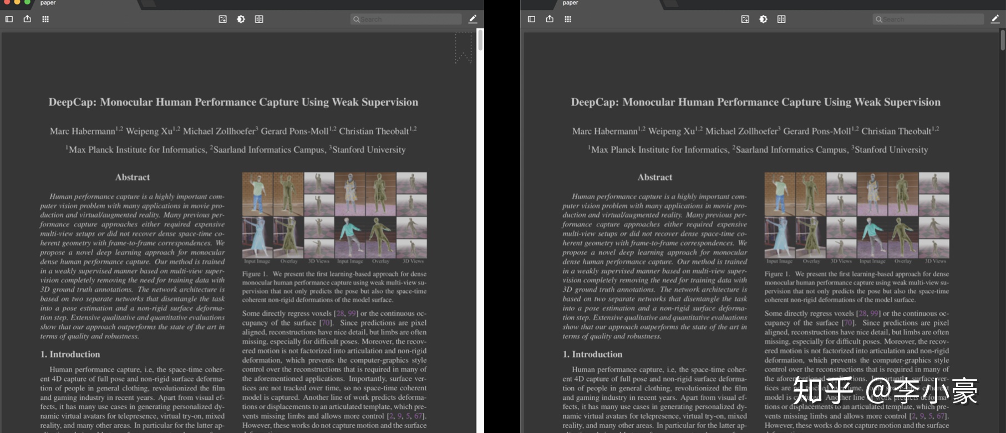Image resolution: width=1006 pixels, height=433 pixels.
Task: Click the vertical scrollbar in the right window
Action: pyautogui.click(x=1003, y=40)
